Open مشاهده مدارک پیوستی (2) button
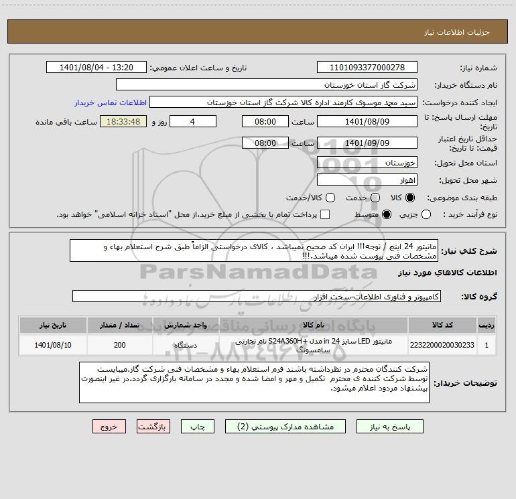Viewport: 516px width, 499px height. click(285, 427)
